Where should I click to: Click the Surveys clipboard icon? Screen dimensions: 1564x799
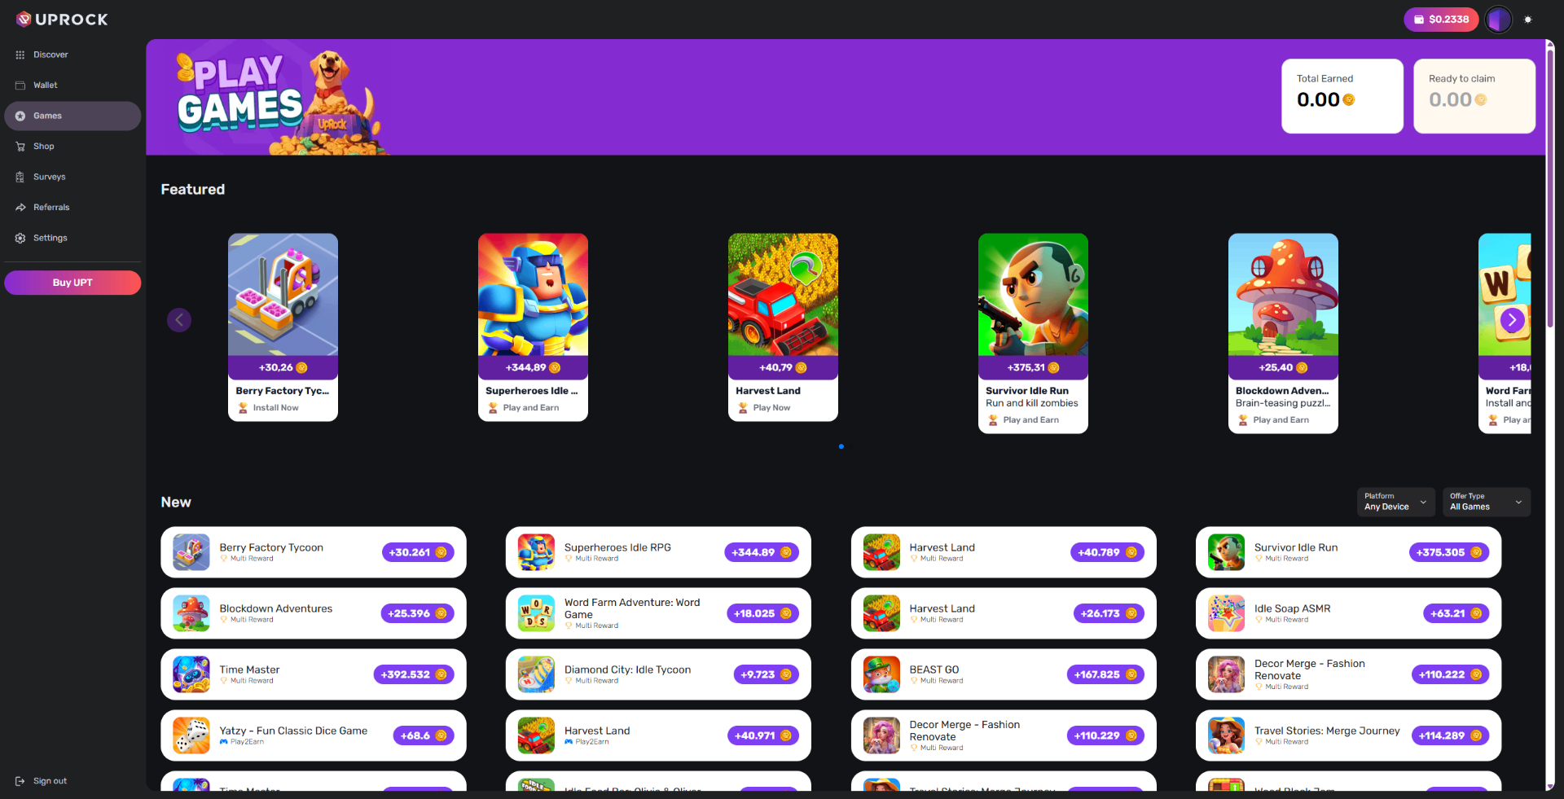pos(20,177)
